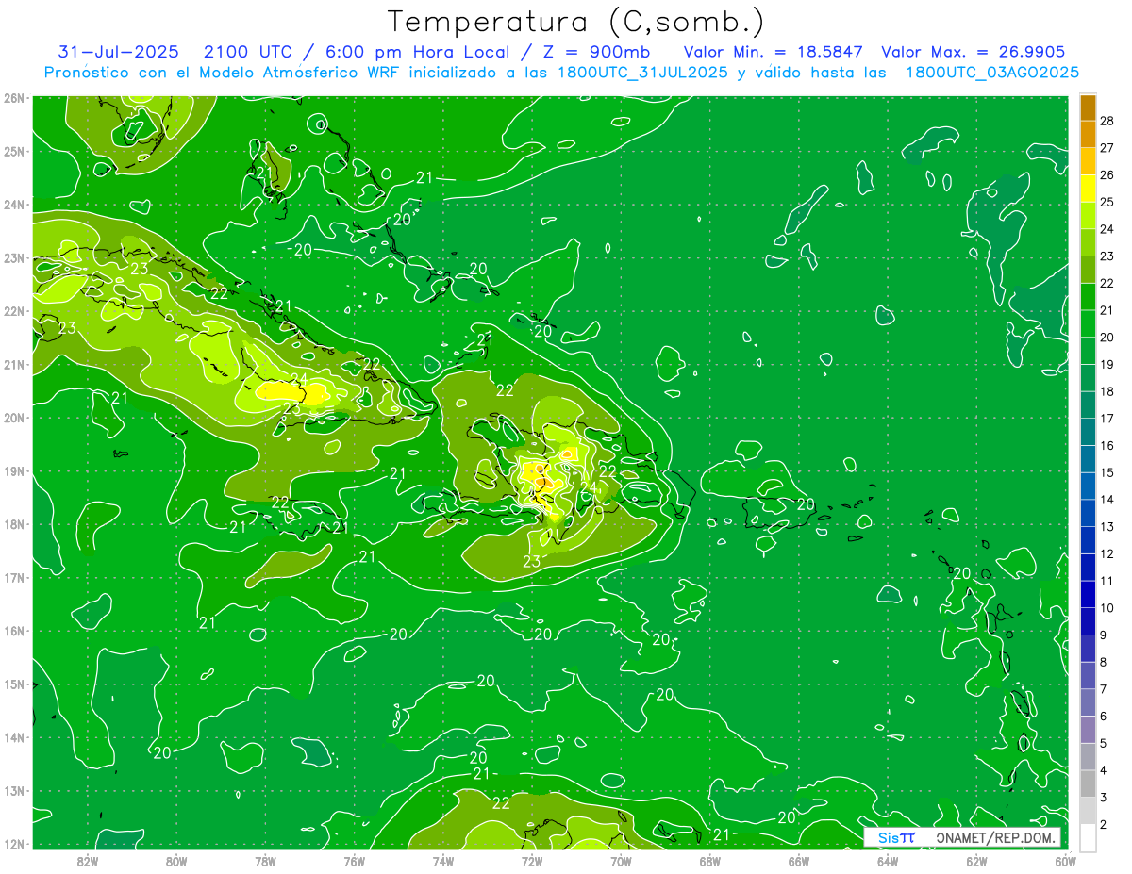This screenshot has height=874, width=1132.
Task: Click latitude axis label '17N'
Action: (x=14, y=578)
